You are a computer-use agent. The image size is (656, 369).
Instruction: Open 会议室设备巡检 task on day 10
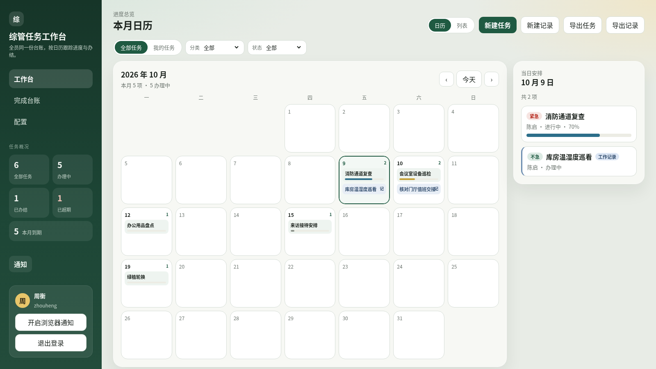419,175
